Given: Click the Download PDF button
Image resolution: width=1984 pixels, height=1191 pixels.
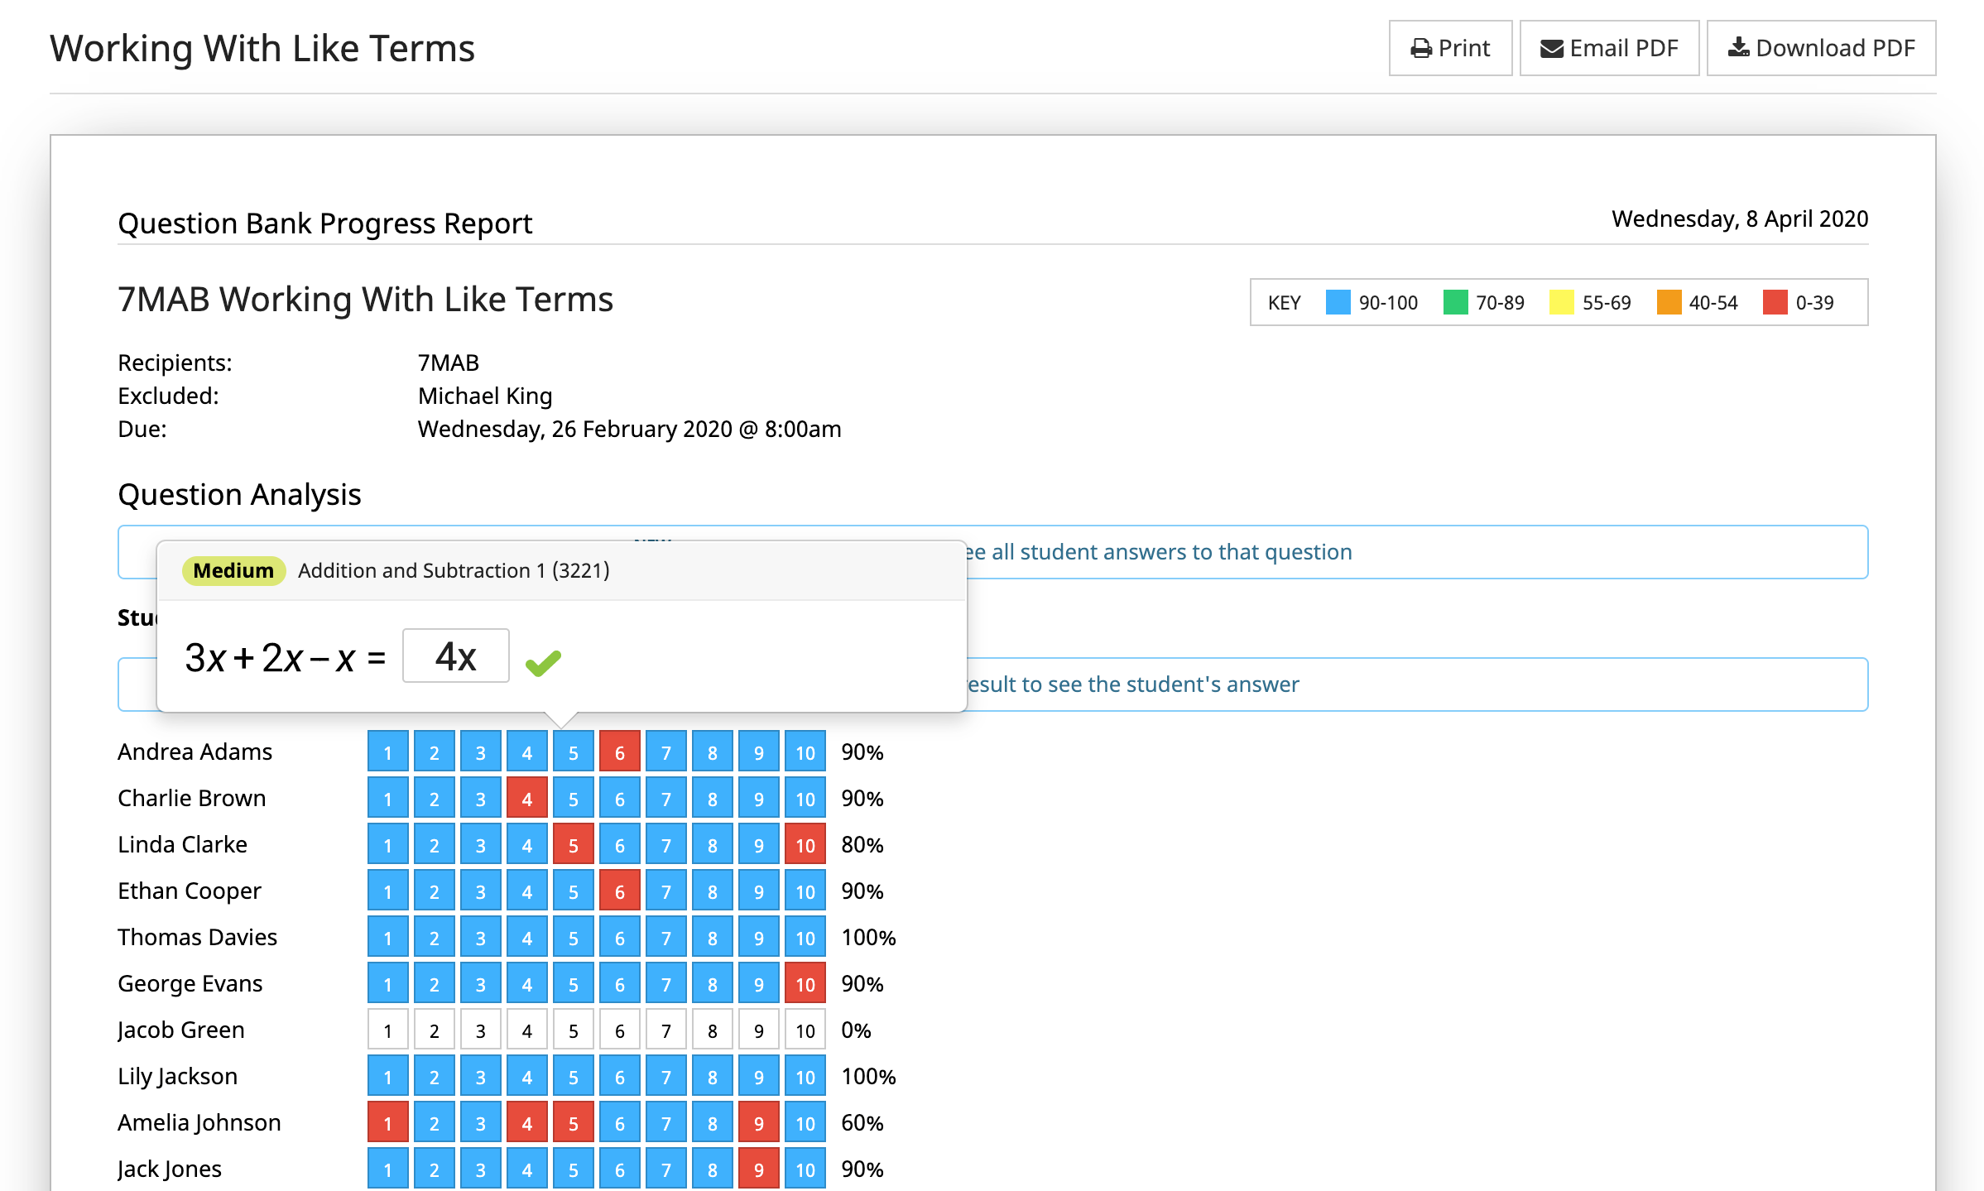Looking at the screenshot, I should tap(1821, 48).
